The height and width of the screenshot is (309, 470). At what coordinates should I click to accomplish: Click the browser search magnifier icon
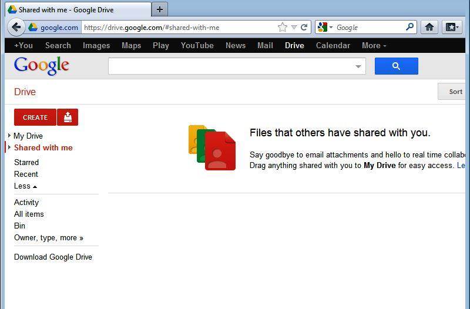(x=409, y=27)
